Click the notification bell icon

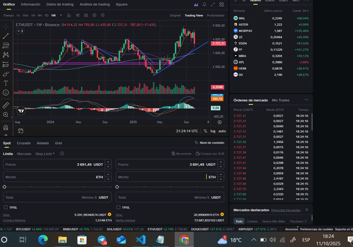click(204, 5)
